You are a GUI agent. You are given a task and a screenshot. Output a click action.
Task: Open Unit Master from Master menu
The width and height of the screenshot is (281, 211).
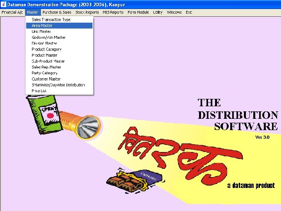click(59, 31)
